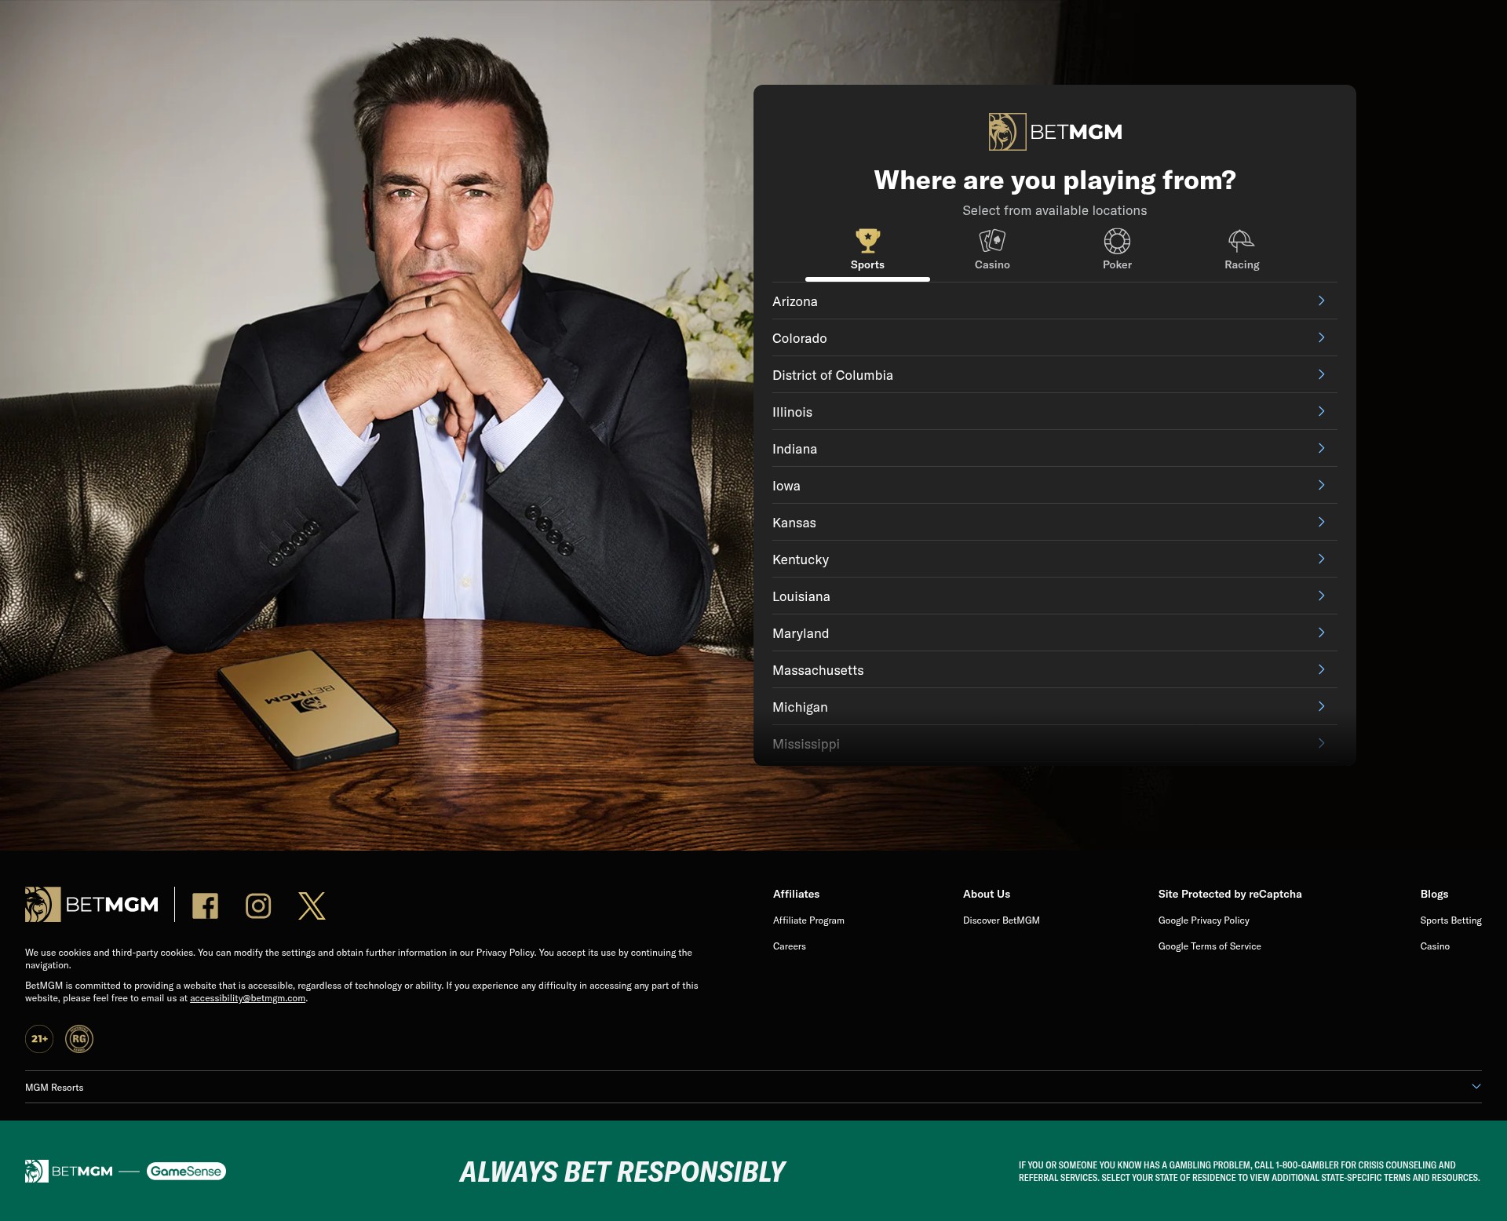The height and width of the screenshot is (1221, 1507).
Task: Click the chevron arrow beside Kansas
Action: point(1322,522)
